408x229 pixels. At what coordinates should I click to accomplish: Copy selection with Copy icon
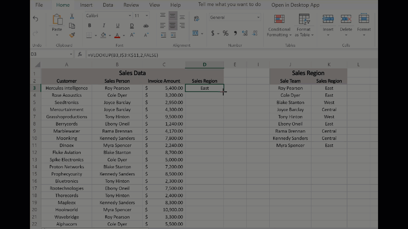(x=72, y=26)
